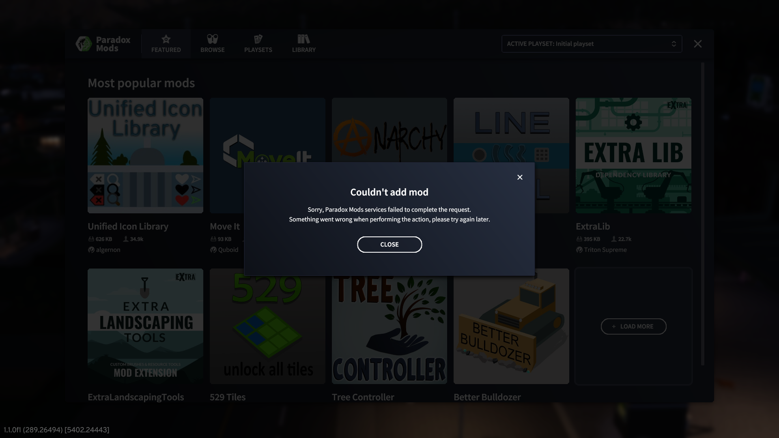Open the Tree Controller mod page
779x438 pixels.
point(389,326)
